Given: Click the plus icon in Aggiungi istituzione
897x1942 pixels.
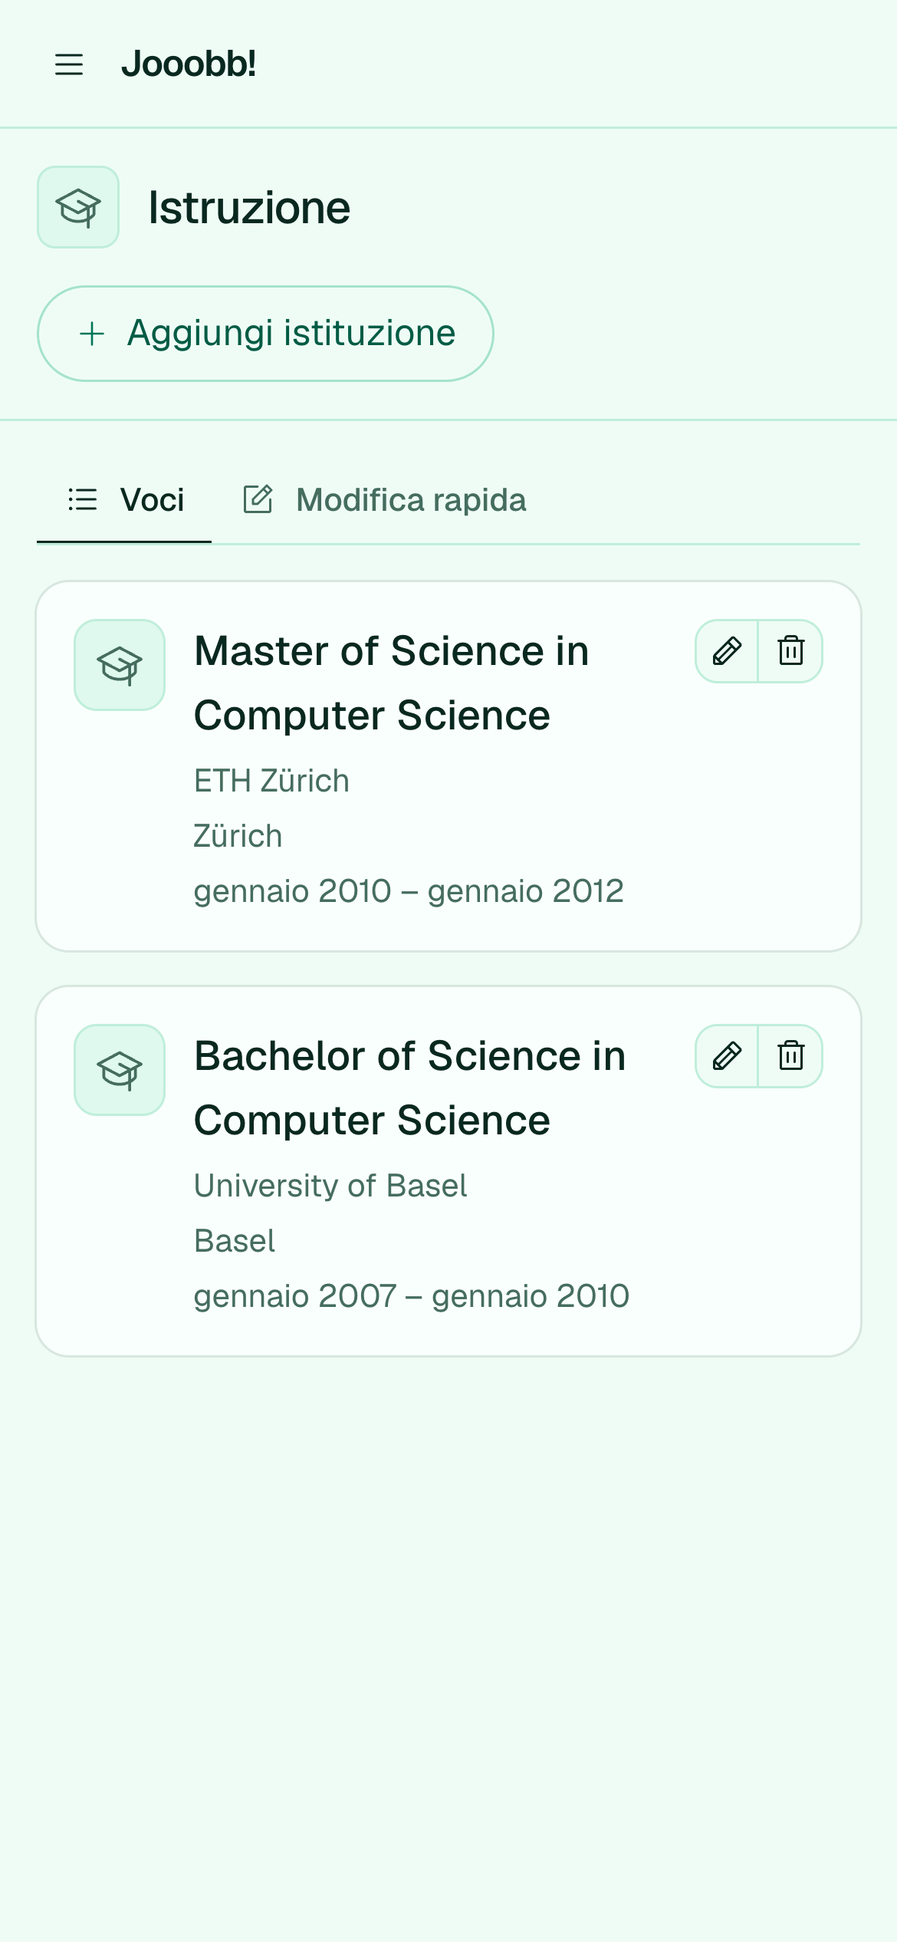Looking at the screenshot, I should point(92,334).
